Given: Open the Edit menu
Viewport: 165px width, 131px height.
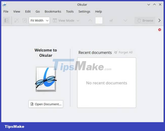Looking at the screenshot, I should point(28,11).
